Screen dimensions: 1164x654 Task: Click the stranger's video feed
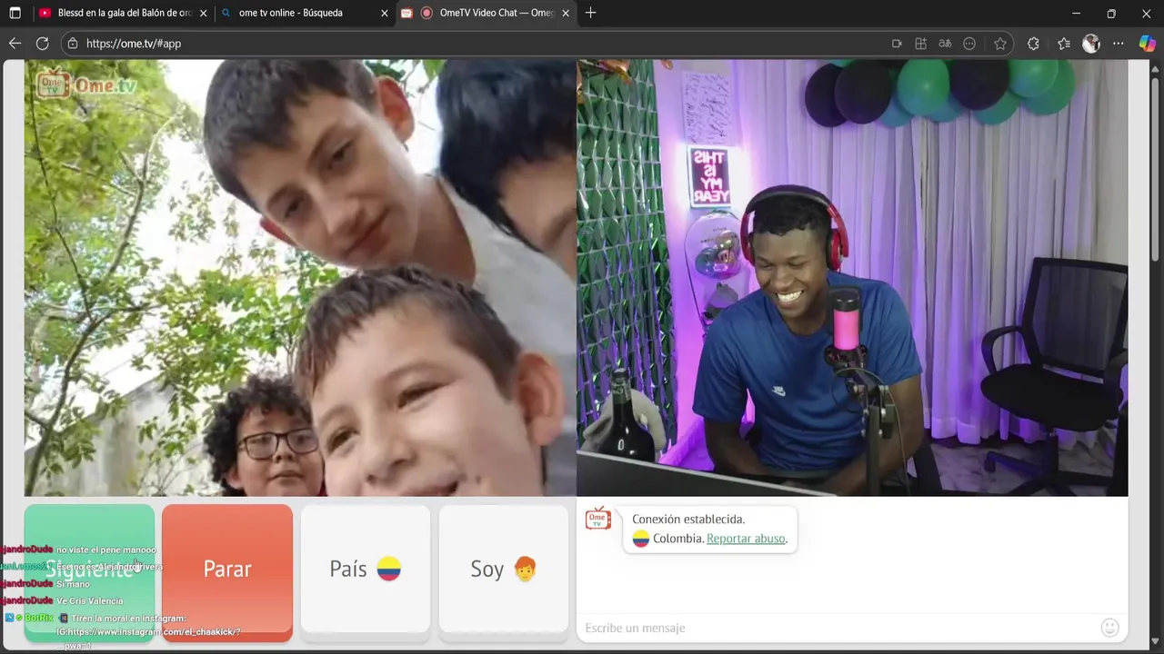(x=300, y=278)
